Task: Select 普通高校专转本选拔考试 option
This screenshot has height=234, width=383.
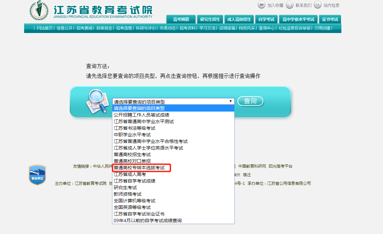Action: [x=173, y=168]
